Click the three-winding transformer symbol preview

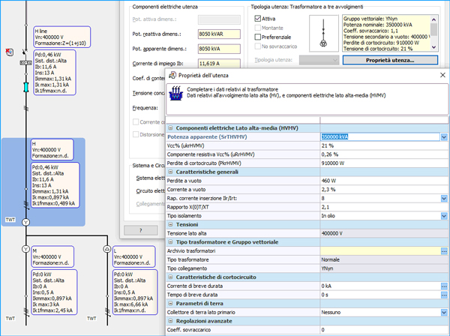324,33
